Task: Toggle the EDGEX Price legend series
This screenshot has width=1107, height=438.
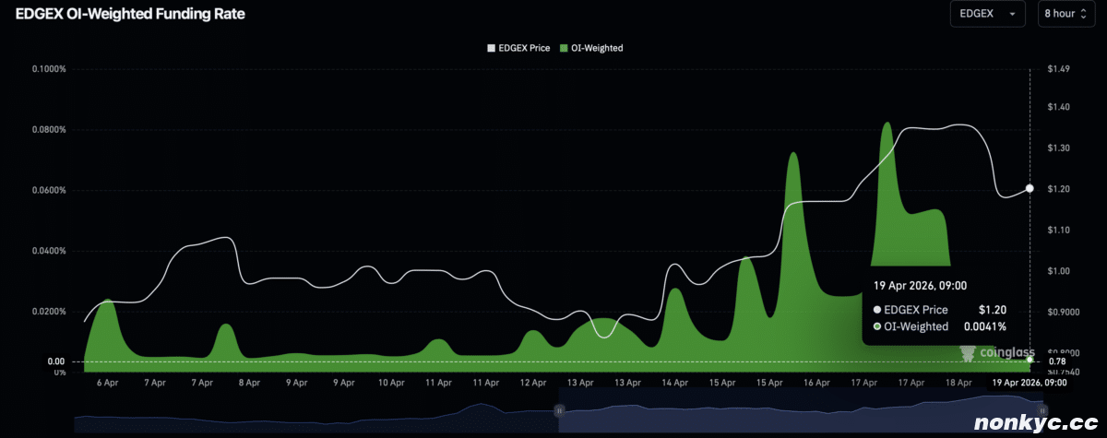Action: pos(519,48)
